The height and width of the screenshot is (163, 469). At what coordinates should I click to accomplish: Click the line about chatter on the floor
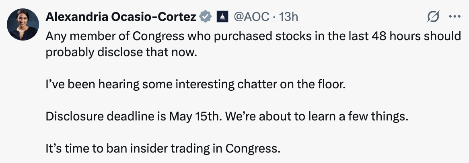coord(195,85)
